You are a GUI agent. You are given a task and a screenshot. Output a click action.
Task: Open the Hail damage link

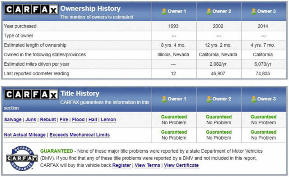(x=93, y=120)
